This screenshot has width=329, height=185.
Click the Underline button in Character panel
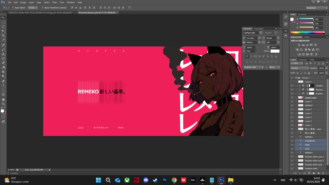(x=272, y=56)
